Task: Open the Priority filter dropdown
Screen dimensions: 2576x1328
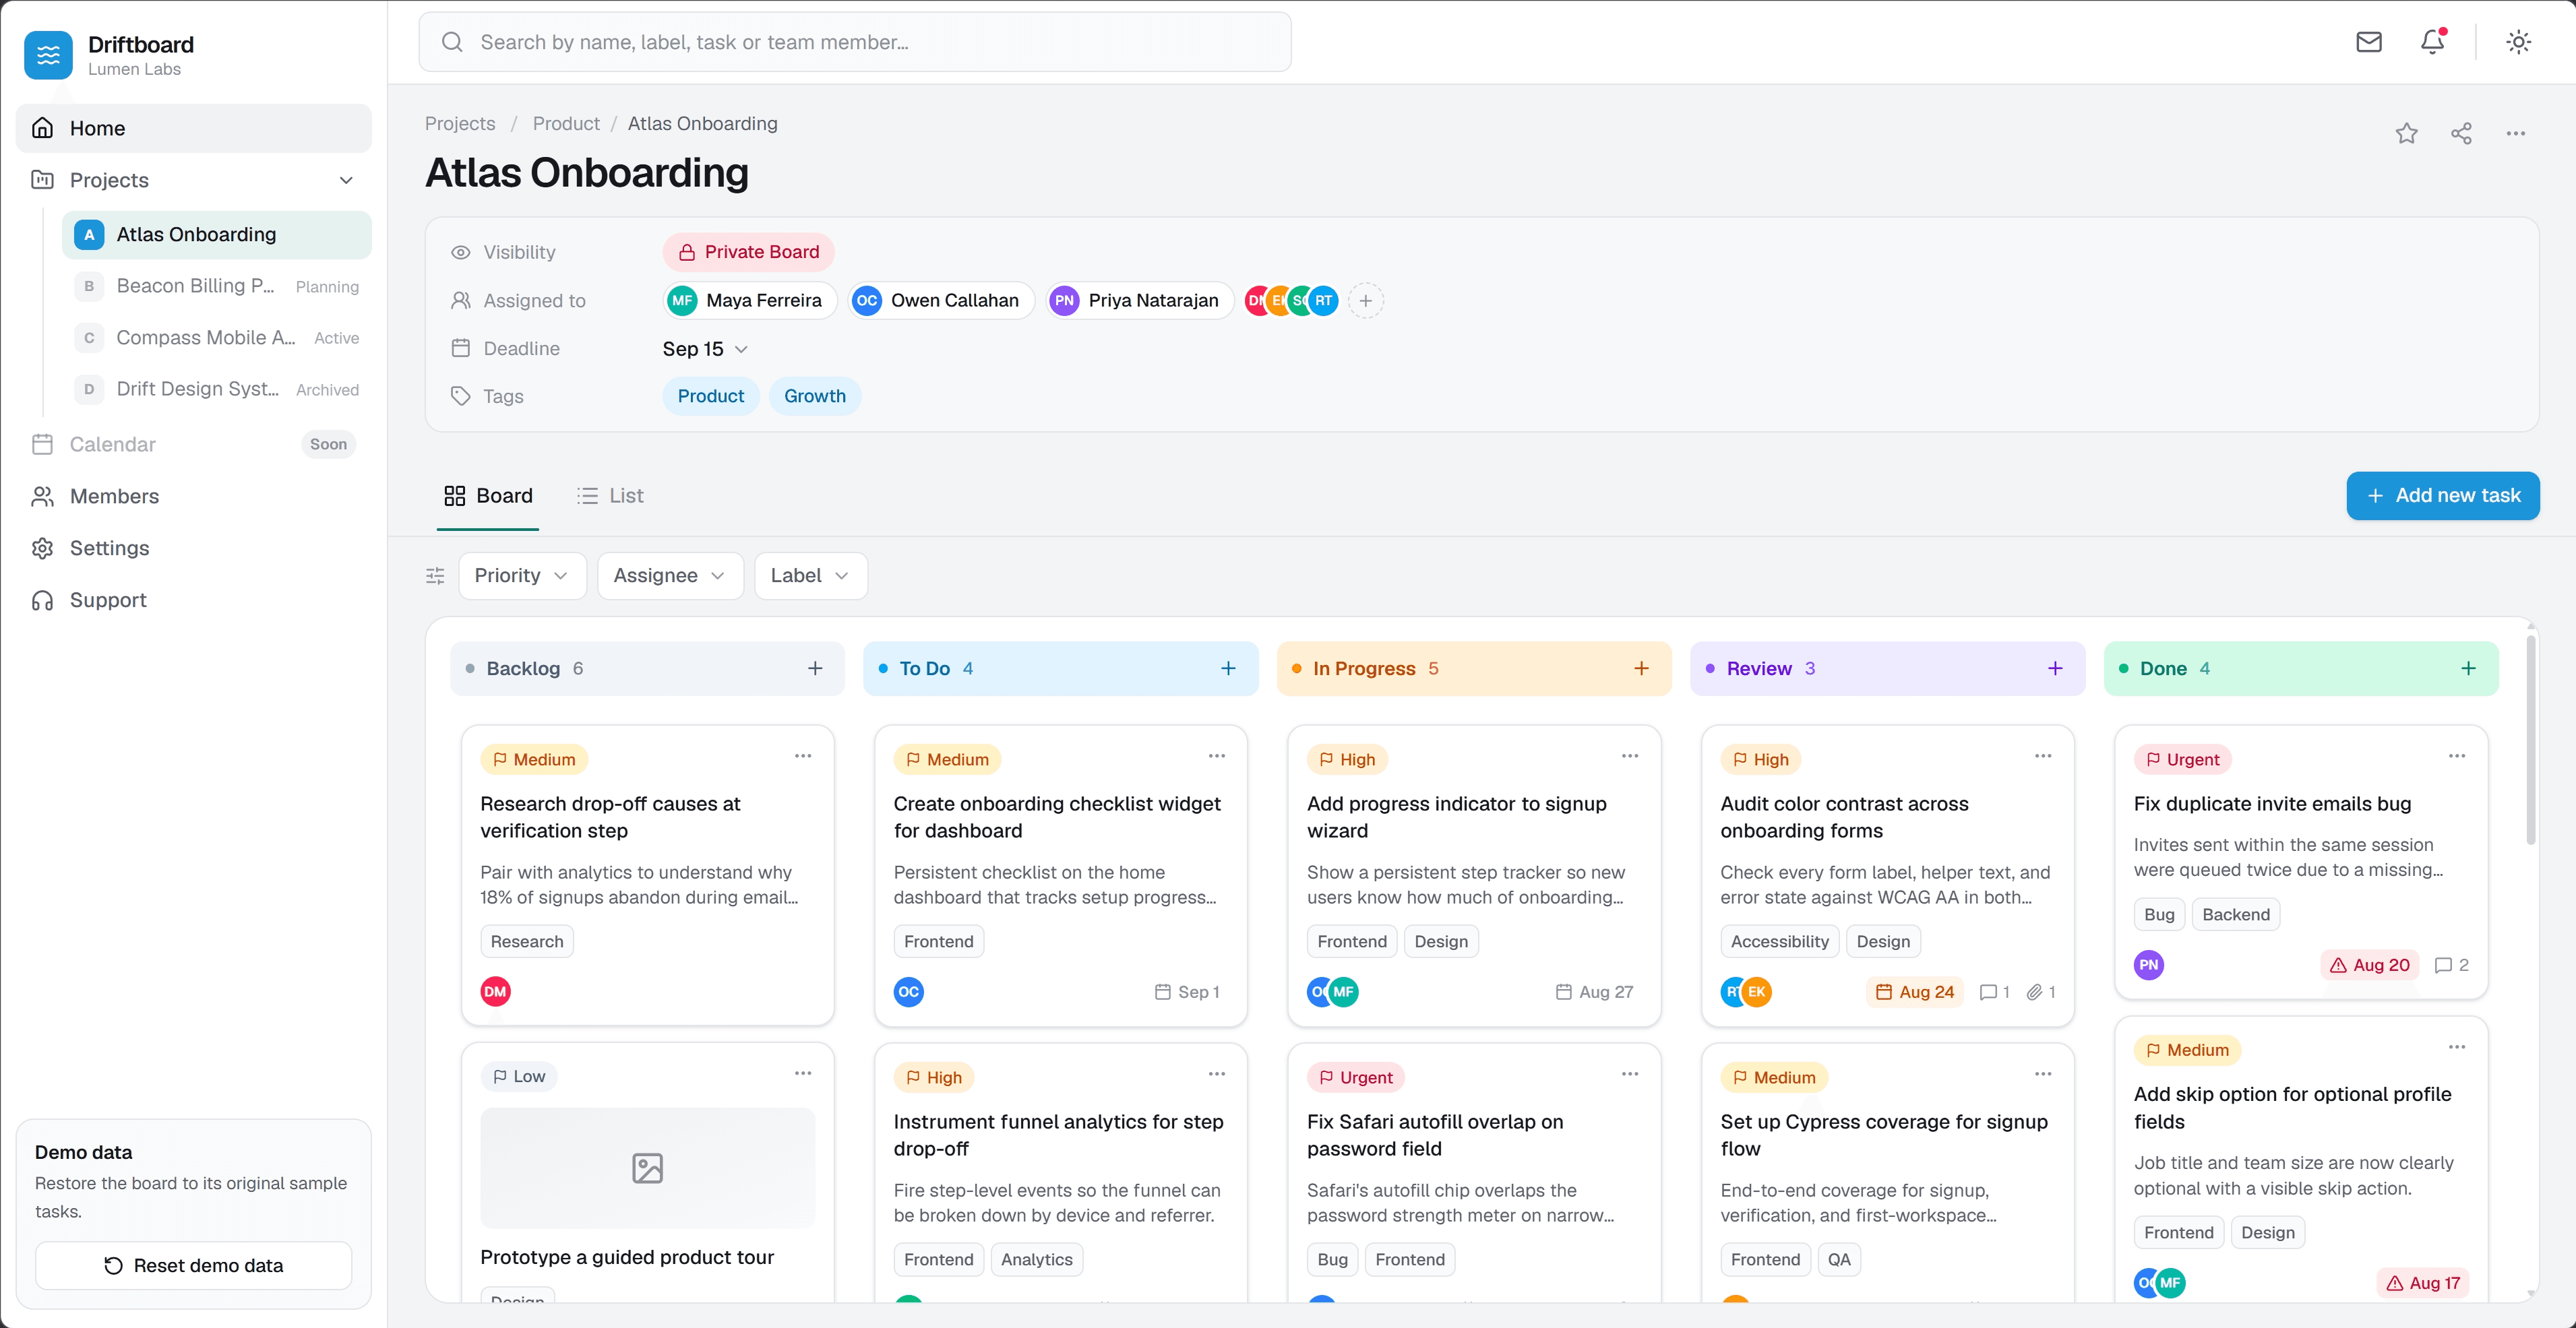Action: pyautogui.click(x=522, y=576)
